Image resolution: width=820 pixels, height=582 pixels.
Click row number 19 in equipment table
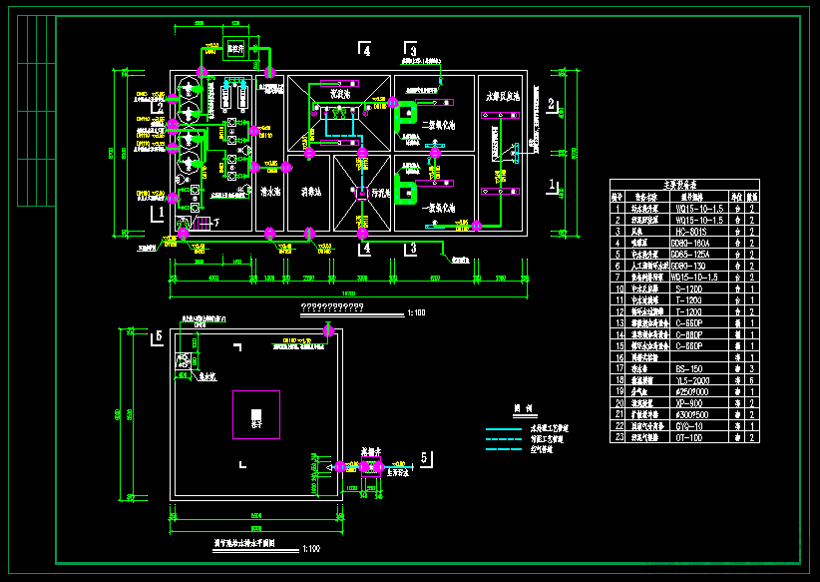click(619, 392)
